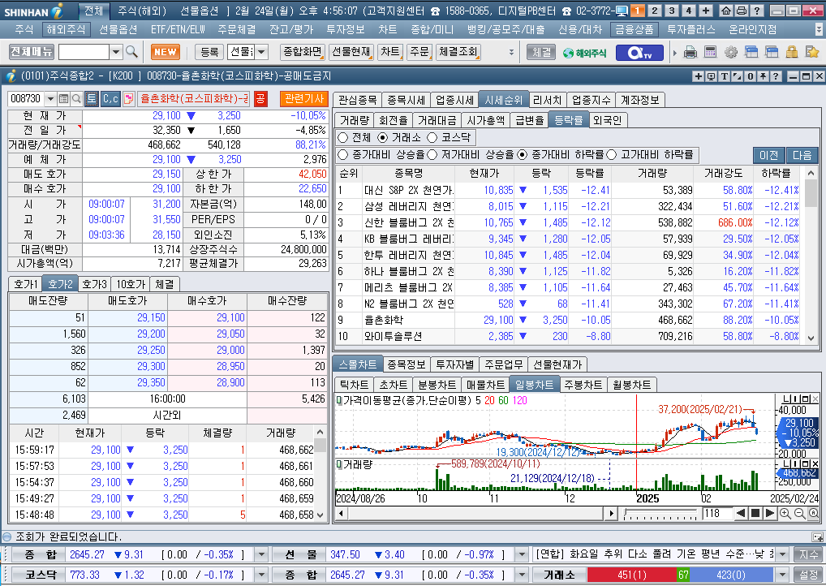Click the monitor icon in the title bar
Screen dimensions: 826x586
coord(622,11)
